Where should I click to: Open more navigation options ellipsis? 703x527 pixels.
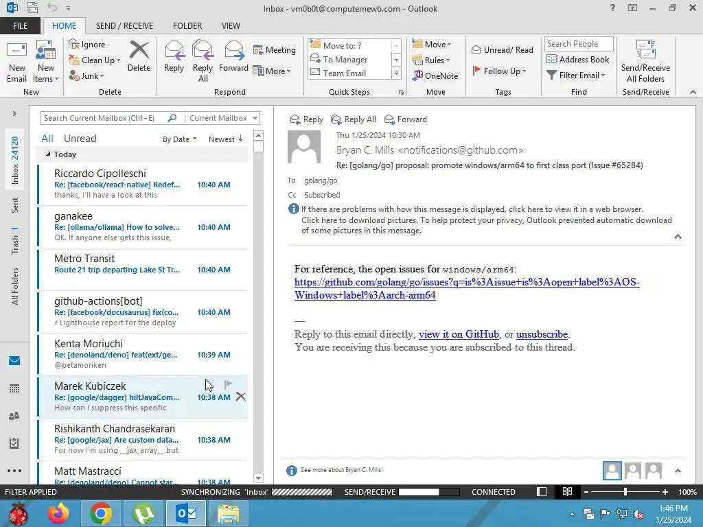pyautogui.click(x=14, y=471)
